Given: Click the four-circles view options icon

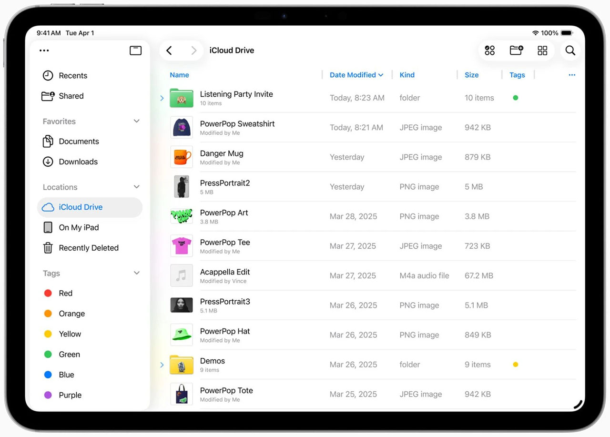Looking at the screenshot, I should coord(490,51).
